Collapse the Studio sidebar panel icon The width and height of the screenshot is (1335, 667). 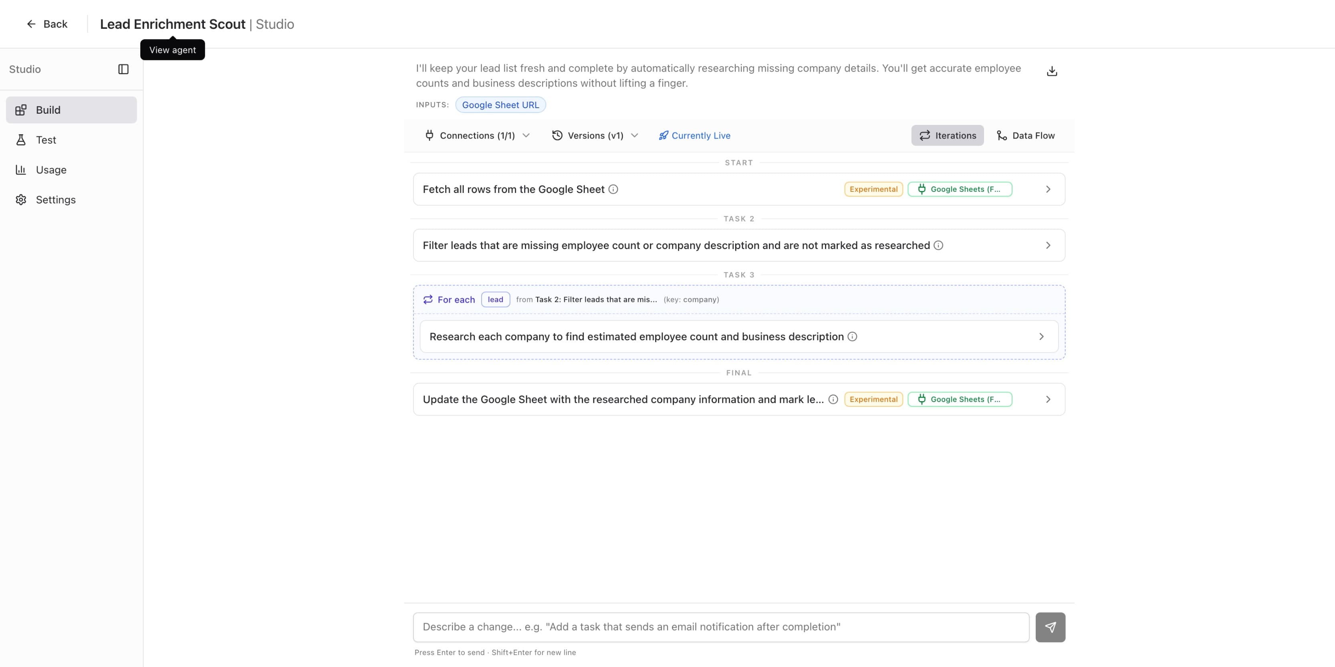pyautogui.click(x=123, y=69)
